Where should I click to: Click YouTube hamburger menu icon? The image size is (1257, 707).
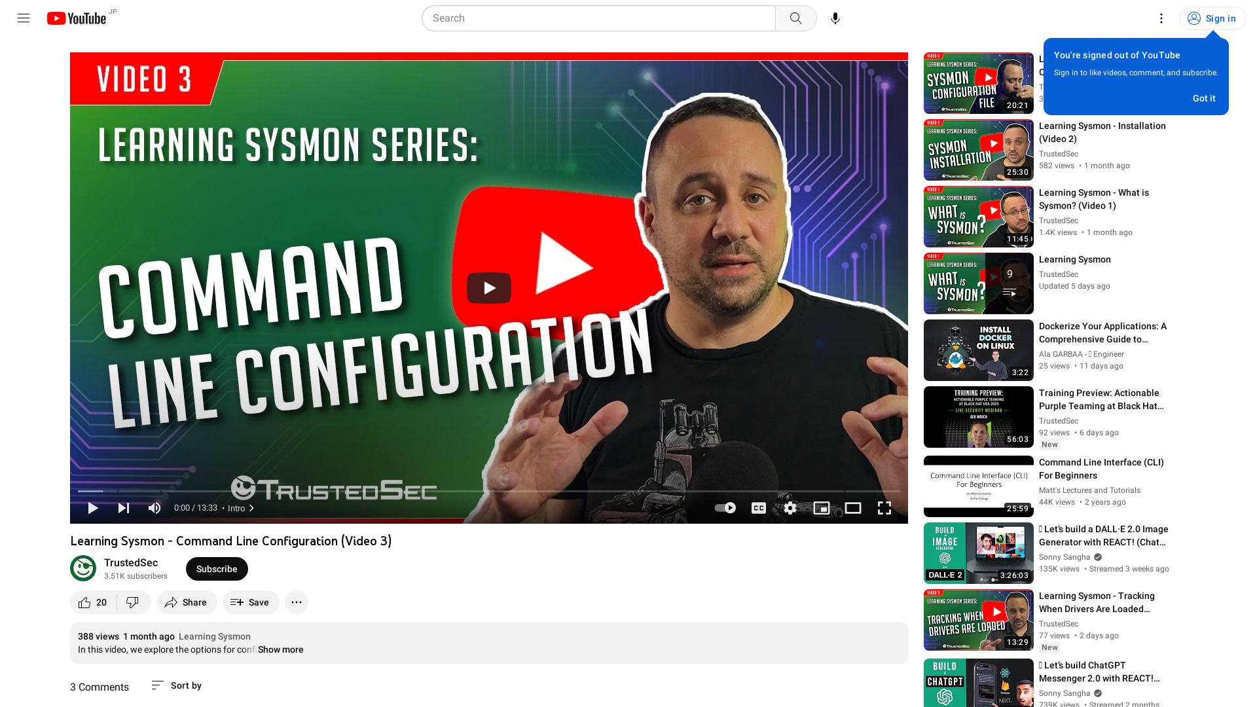[24, 18]
